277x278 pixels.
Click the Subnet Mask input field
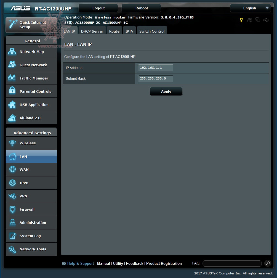[156, 78]
